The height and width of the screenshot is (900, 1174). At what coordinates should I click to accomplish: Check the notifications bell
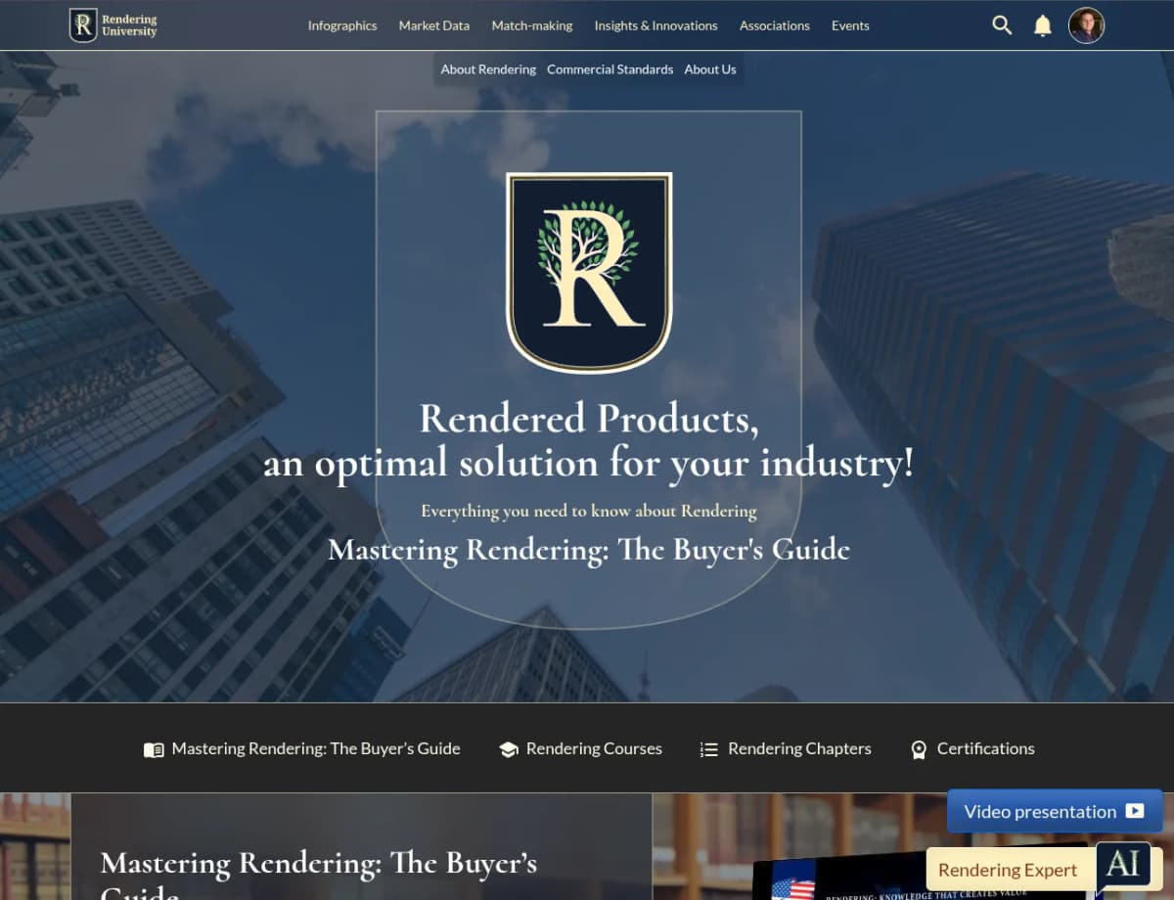(1041, 25)
